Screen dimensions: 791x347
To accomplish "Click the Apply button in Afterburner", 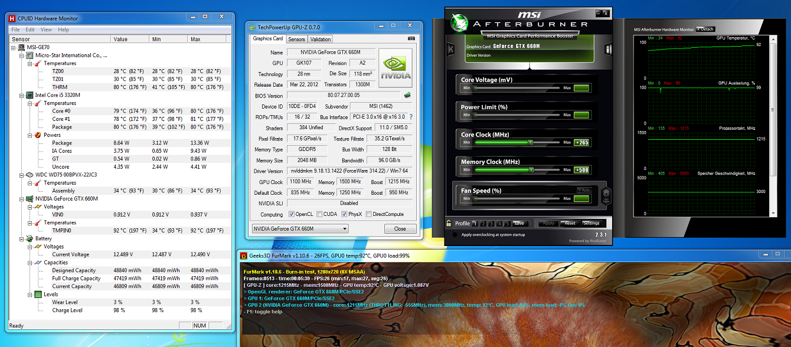I will [x=548, y=224].
